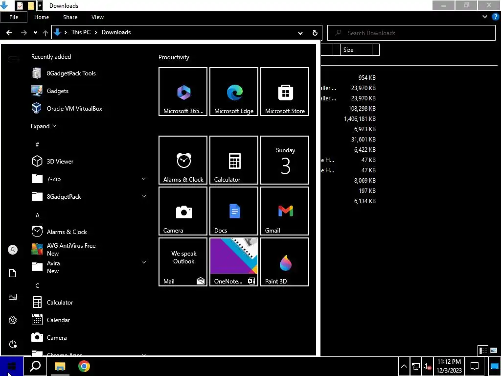Expand the Explorer ribbon chevron

(x=485, y=17)
